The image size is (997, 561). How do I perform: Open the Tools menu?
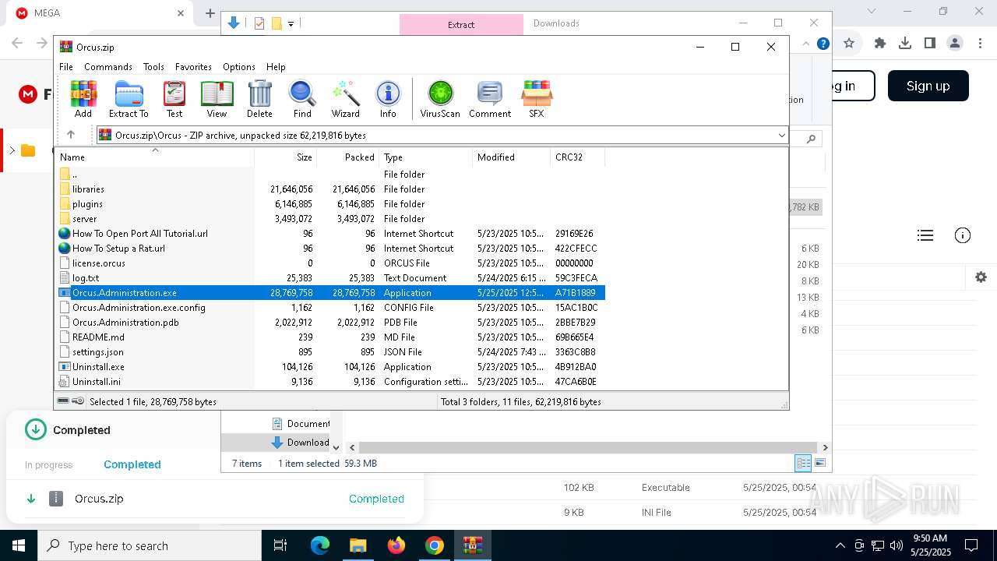(x=153, y=67)
